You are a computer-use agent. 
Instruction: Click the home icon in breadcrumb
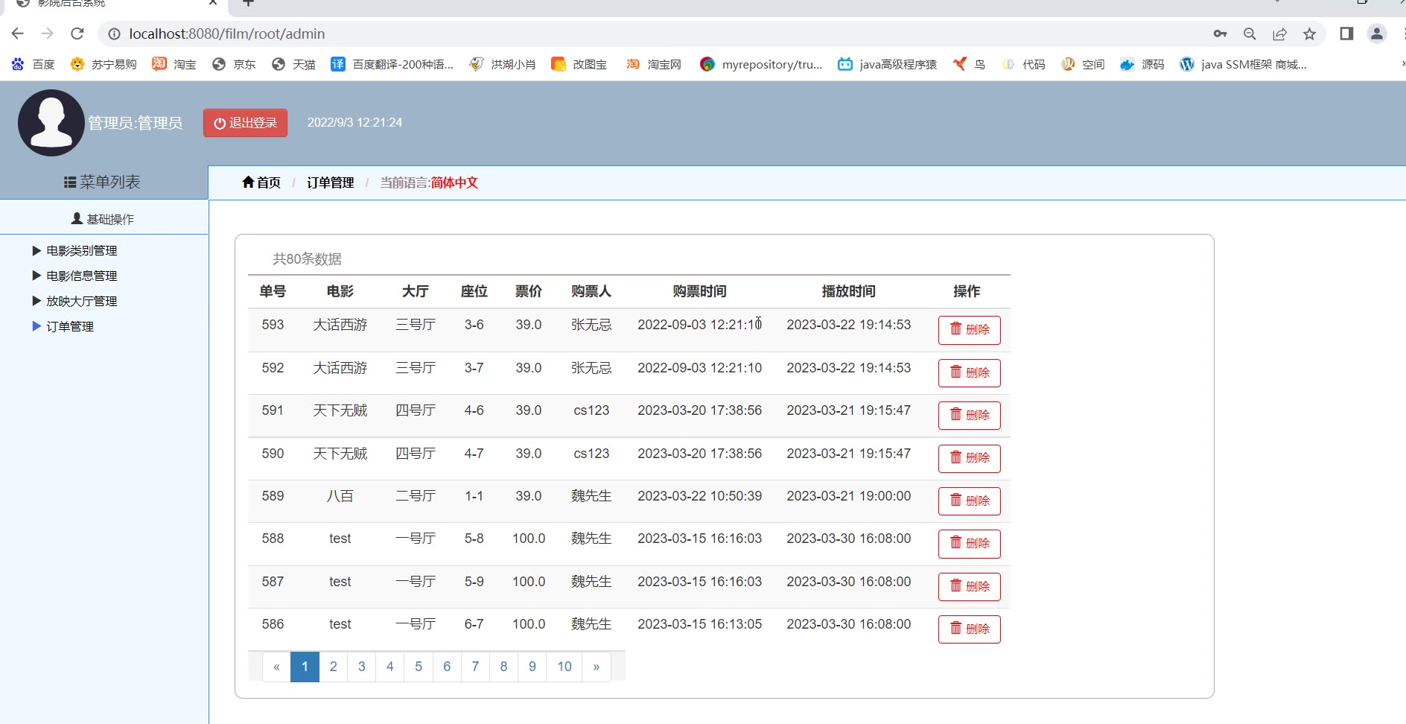[249, 182]
